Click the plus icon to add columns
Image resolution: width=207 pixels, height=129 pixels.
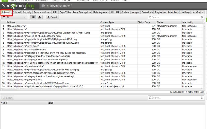point(204,22)
